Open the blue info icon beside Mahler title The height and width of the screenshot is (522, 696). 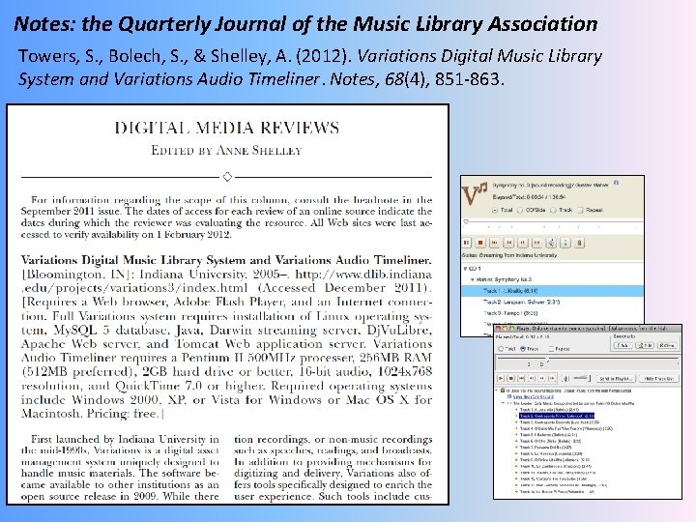[616, 183]
